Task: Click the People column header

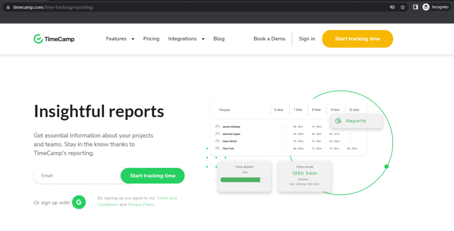Action: pyautogui.click(x=224, y=110)
